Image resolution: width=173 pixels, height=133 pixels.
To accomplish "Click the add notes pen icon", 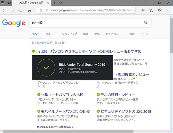I will [151, 10].
